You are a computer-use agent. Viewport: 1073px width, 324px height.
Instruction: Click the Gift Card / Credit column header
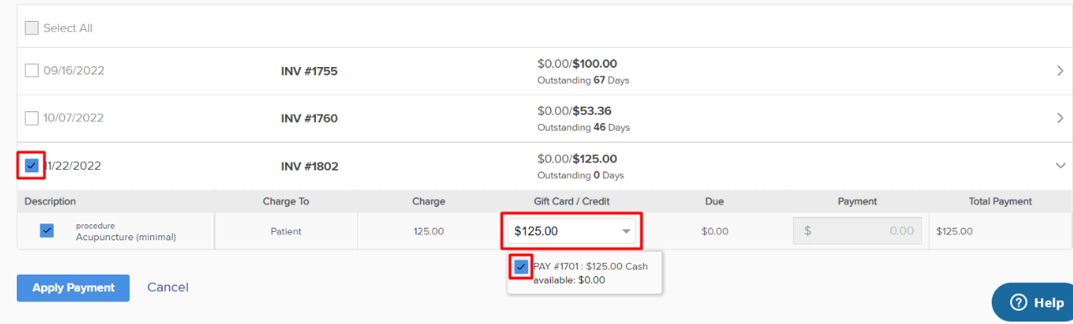pyautogui.click(x=572, y=202)
